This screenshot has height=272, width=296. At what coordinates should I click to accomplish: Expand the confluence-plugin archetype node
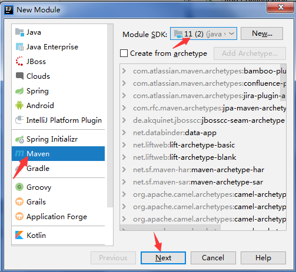(x=124, y=83)
